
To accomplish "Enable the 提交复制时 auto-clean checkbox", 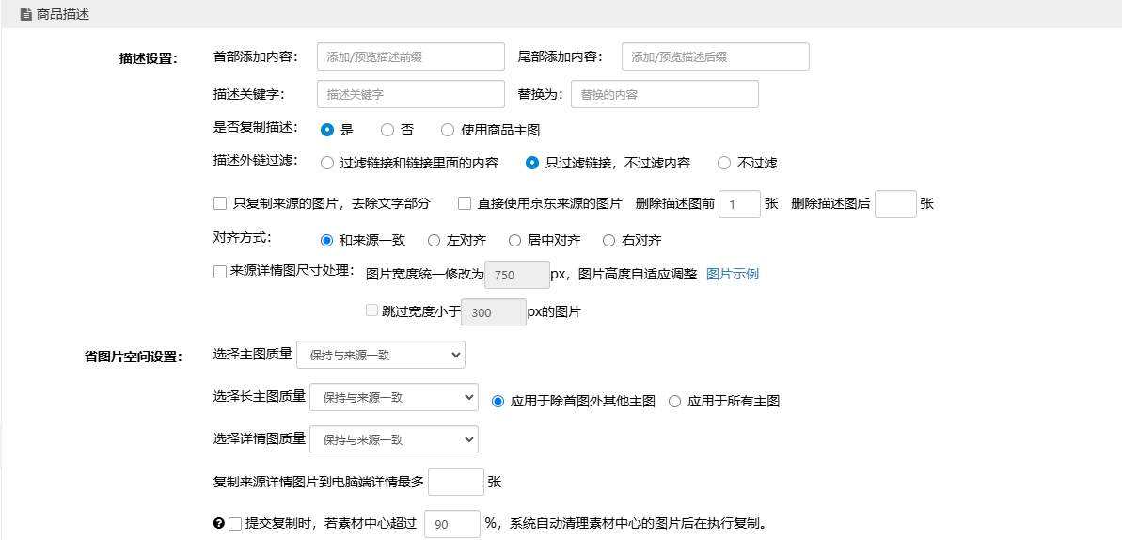I will point(235,524).
